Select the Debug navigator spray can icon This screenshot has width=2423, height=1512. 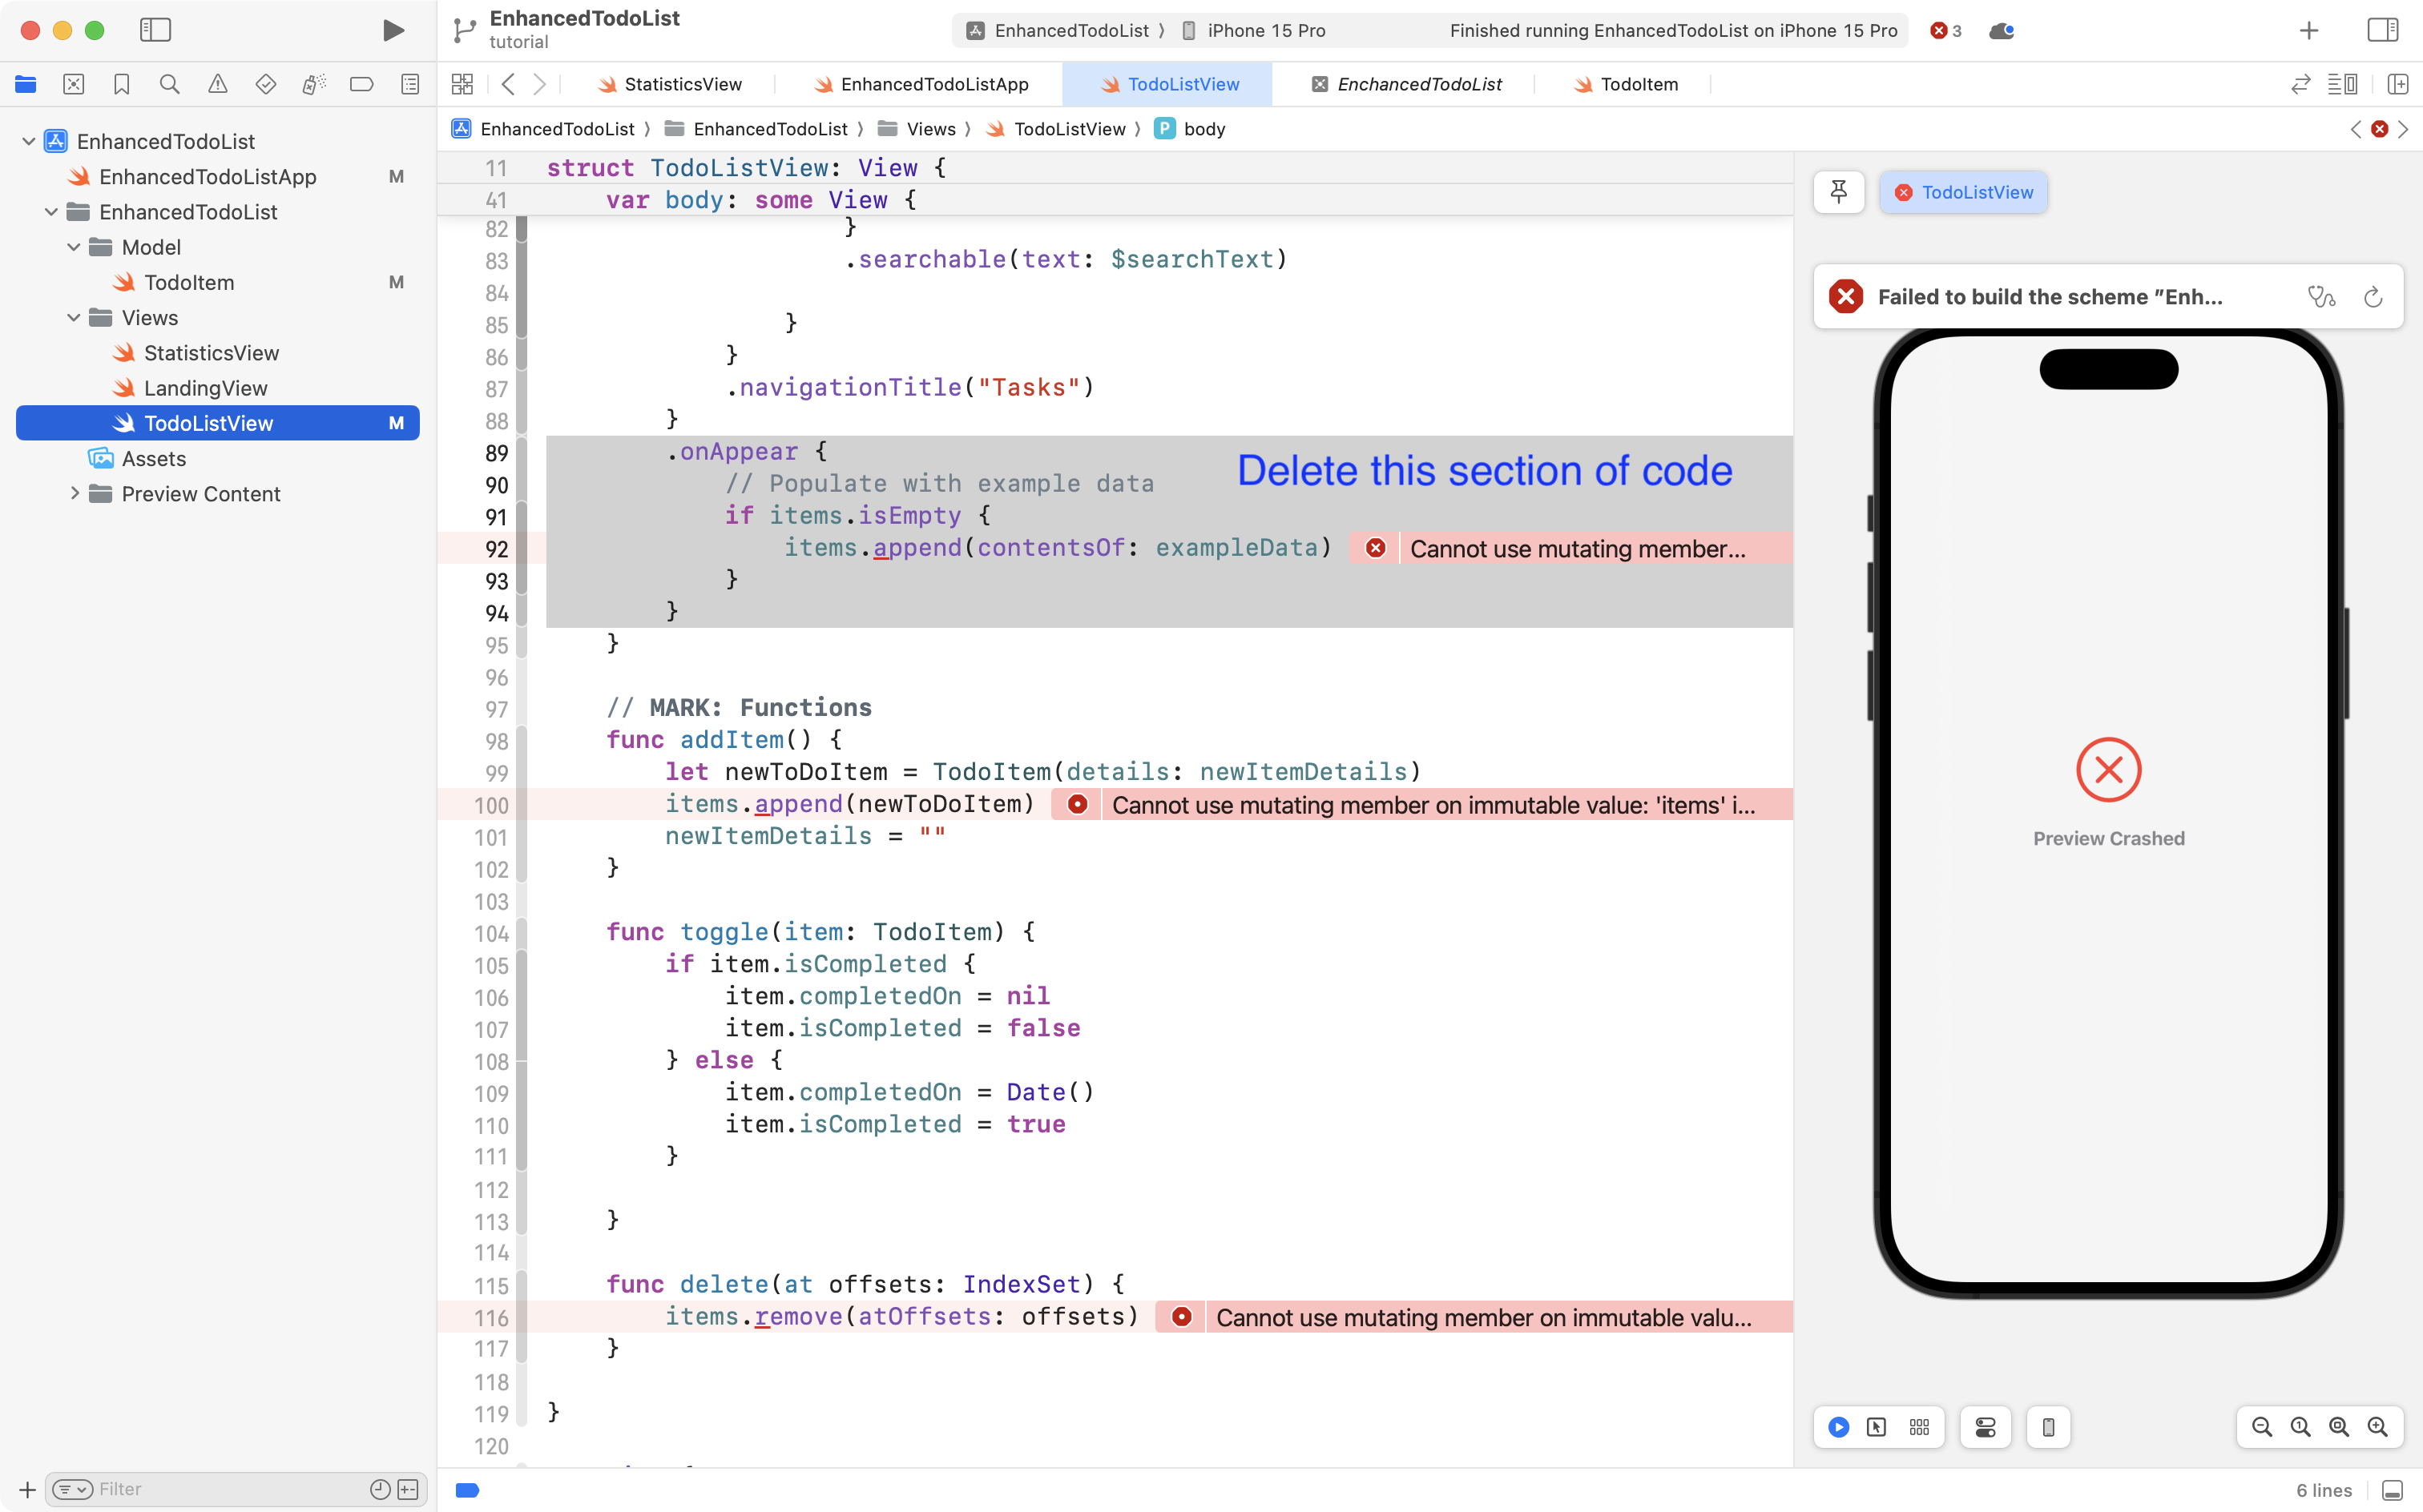pos(314,84)
